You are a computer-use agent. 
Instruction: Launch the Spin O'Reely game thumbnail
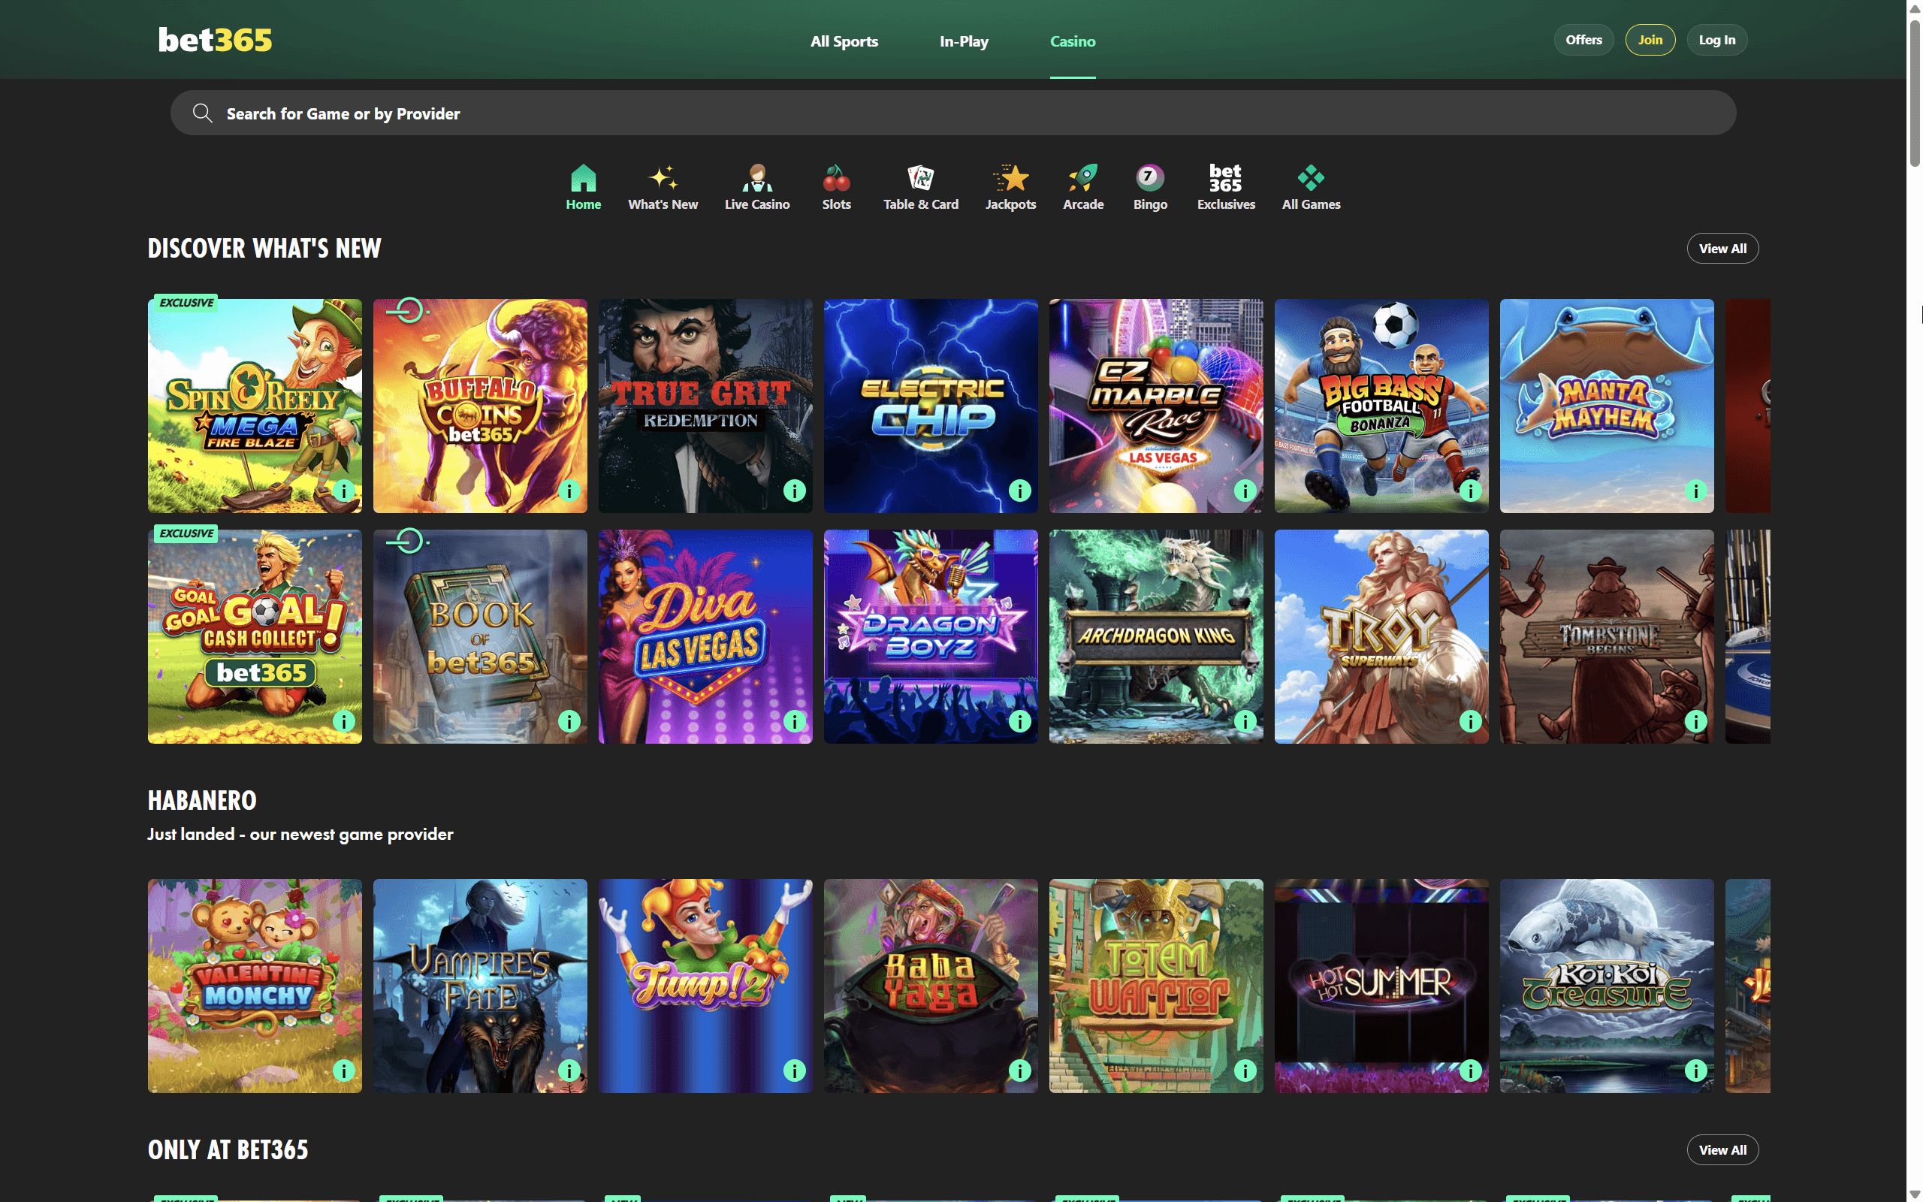[255, 406]
